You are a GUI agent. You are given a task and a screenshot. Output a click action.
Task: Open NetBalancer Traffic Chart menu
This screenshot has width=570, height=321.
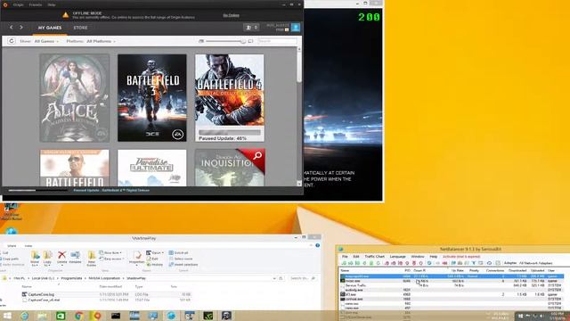coord(374,257)
